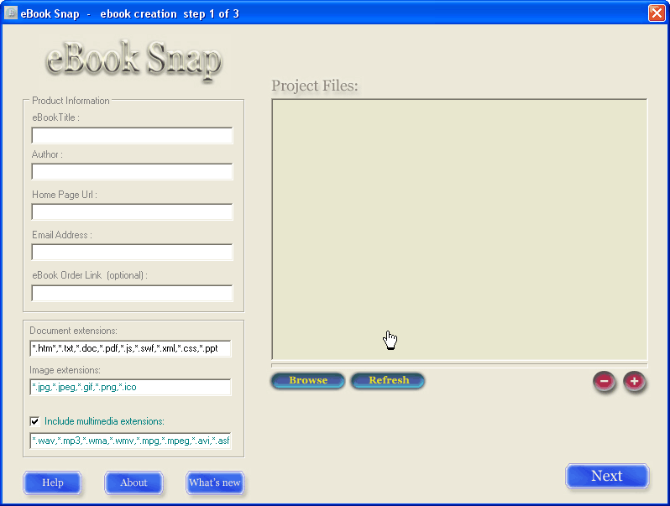This screenshot has height=506, width=670.
Task: Go to next step with Next button
Action: point(606,477)
